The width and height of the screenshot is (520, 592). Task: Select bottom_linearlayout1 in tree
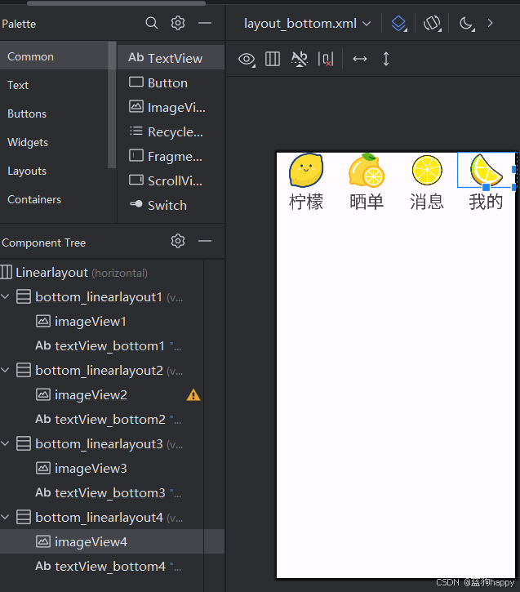102,297
